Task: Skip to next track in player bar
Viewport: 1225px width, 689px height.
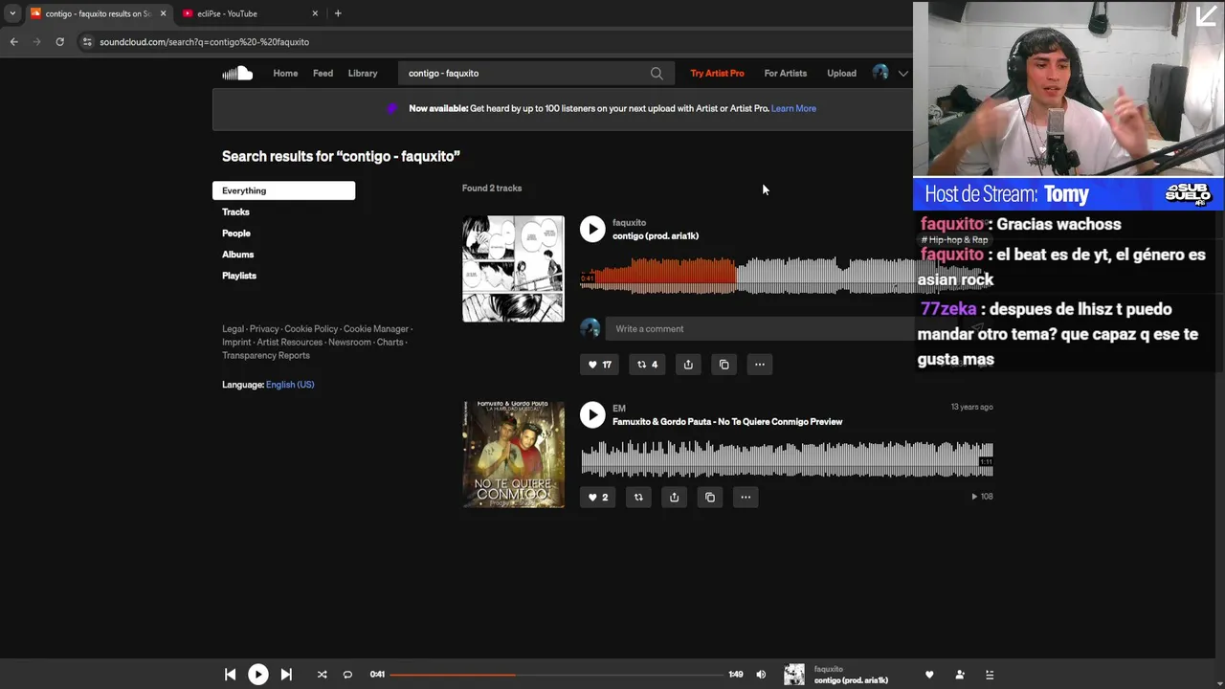Action: click(x=286, y=675)
